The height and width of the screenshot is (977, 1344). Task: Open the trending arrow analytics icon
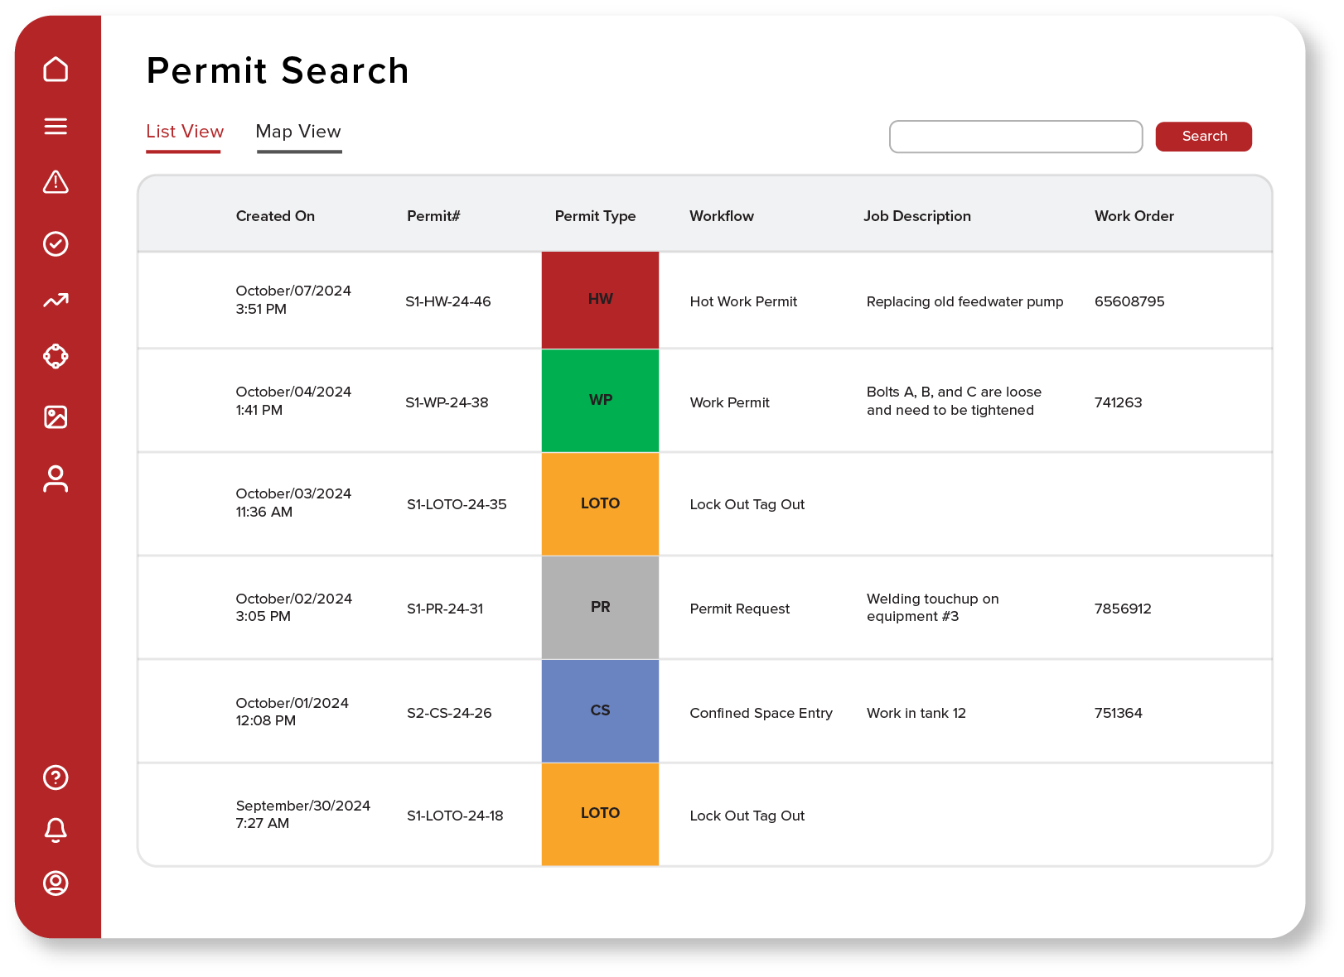point(56,301)
